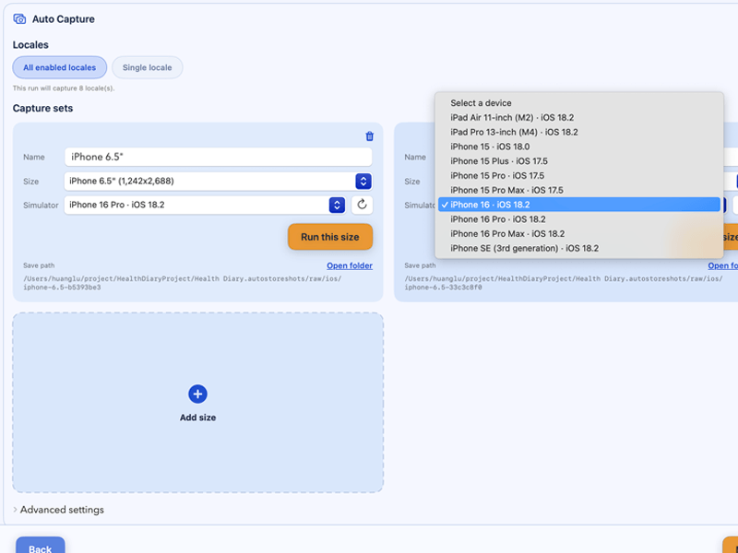The image size is (738, 553).
Task: Select the All enabled locales option
Action: pos(60,67)
